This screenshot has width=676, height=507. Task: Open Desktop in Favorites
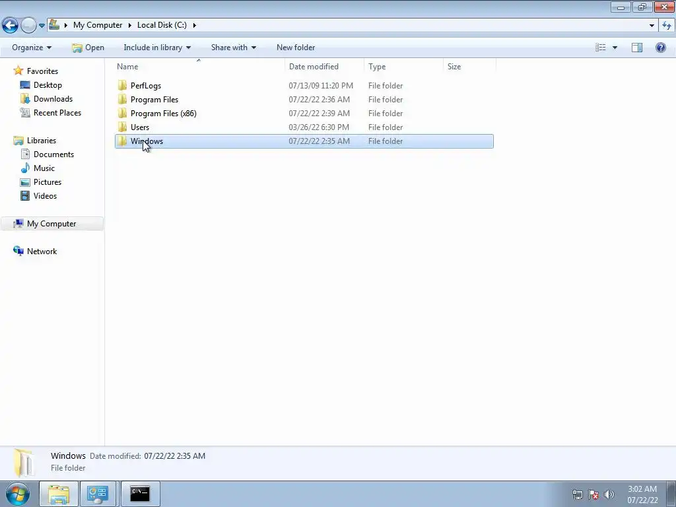coord(48,85)
